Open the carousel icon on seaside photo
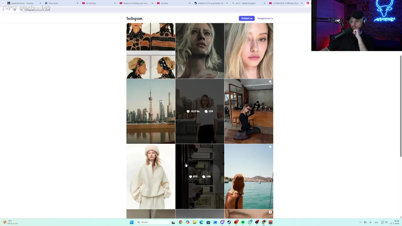Image resolution: width=402 pixels, height=226 pixels. [x=270, y=147]
